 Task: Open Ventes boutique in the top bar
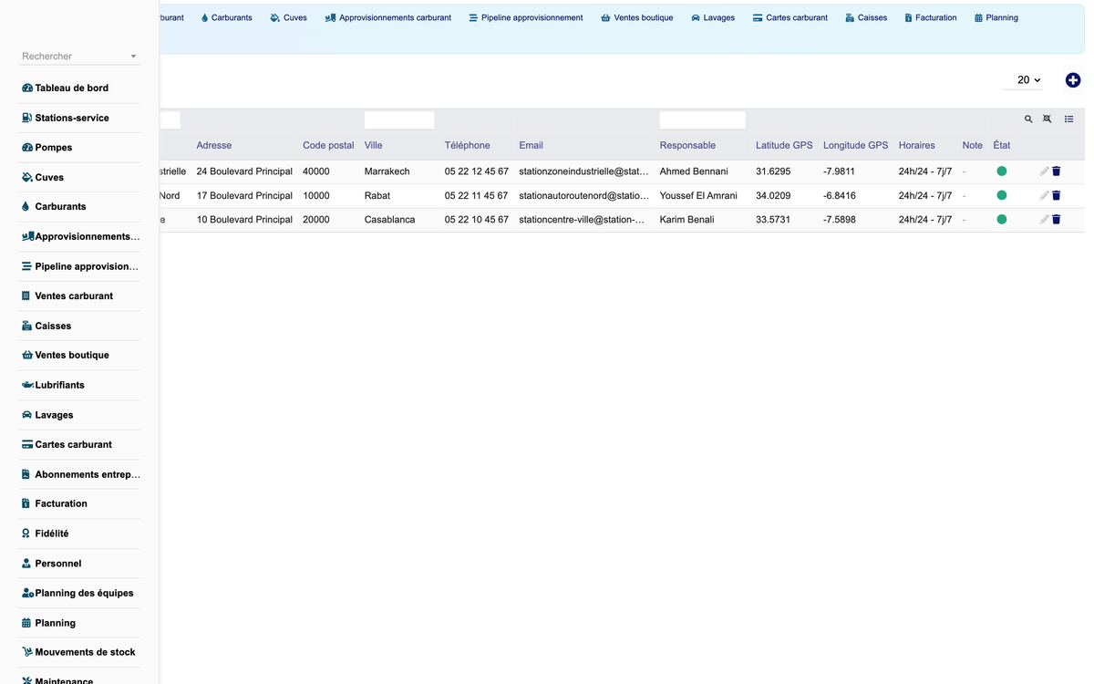(x=637, y=17)
